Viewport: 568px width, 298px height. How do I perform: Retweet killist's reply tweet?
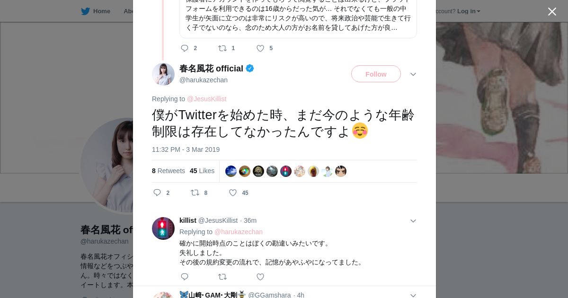pyautogui.click(x=222, y=277)
